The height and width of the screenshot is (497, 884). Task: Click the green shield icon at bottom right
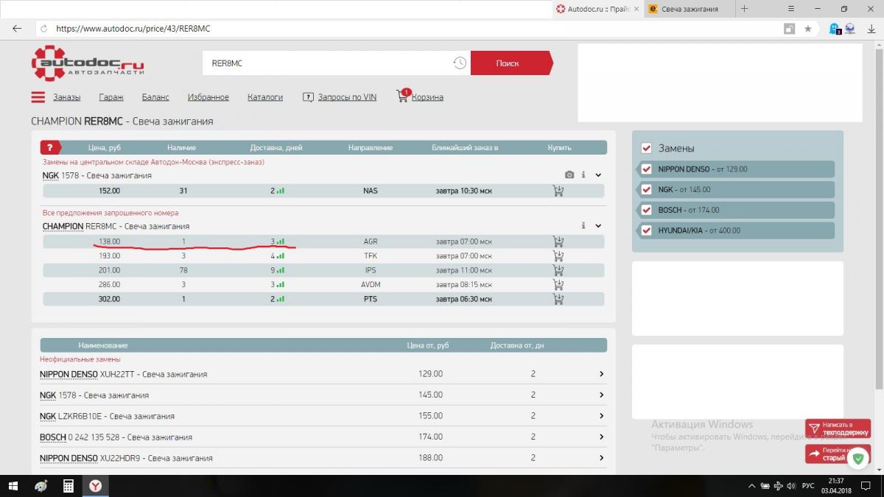click(857, 459)
